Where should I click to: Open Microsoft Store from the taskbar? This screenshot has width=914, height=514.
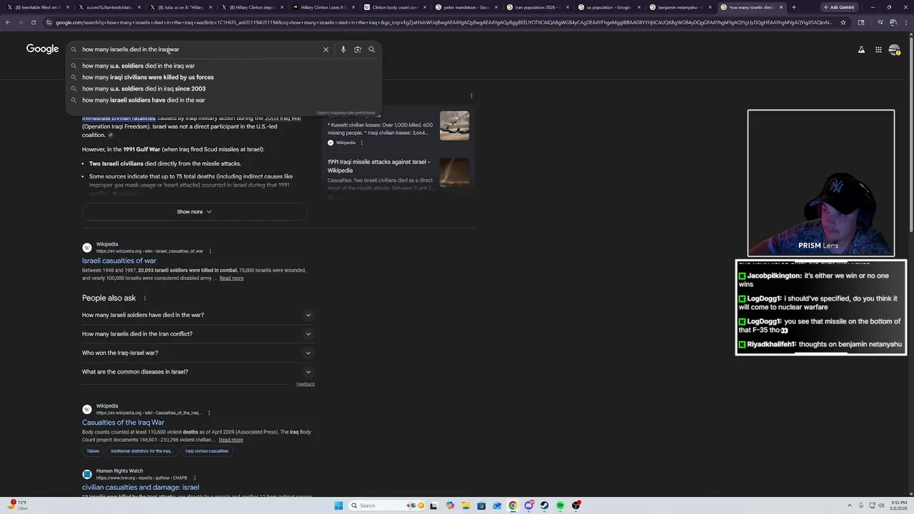coord(481,505)
